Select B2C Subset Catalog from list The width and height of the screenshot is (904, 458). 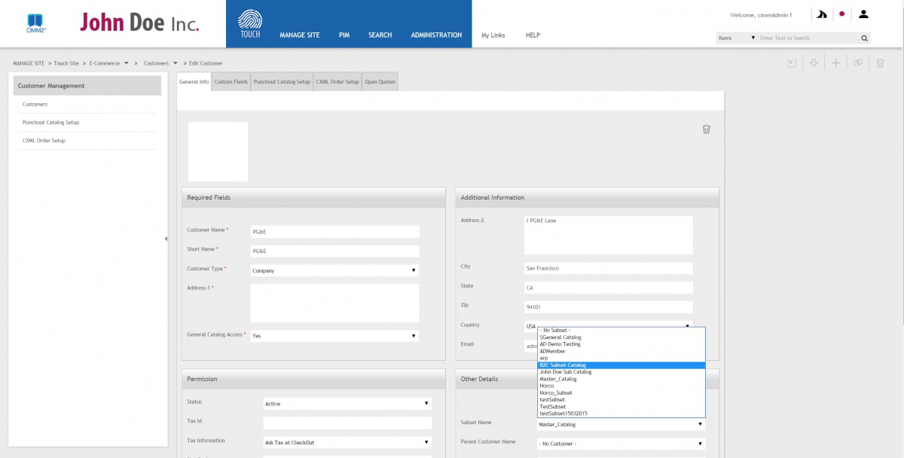[x=621, y=365]
